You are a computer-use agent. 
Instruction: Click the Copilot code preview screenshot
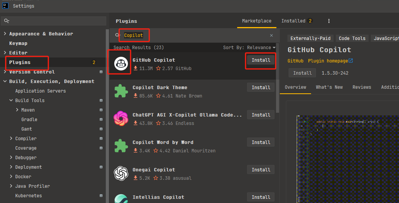click(348, 159)
